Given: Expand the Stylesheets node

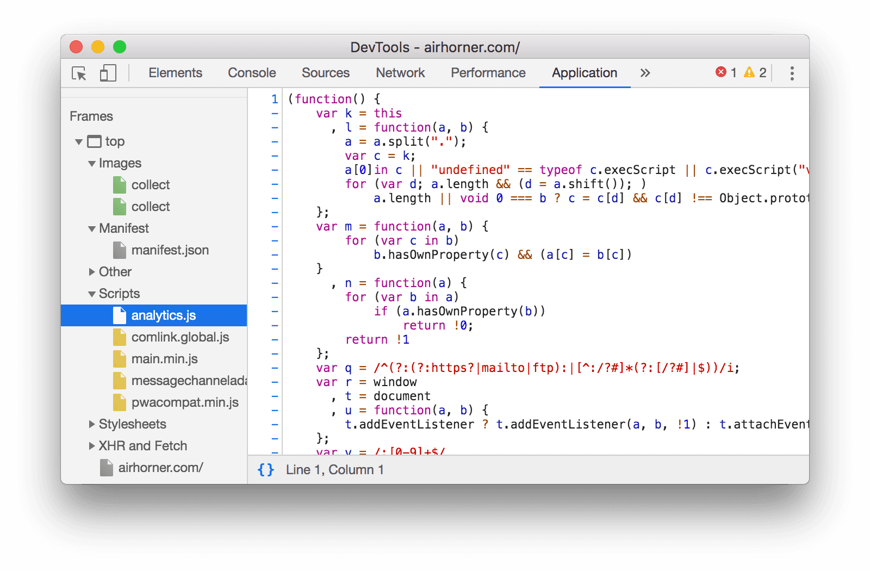Looking at the screenshot, I should pos(91,424).
